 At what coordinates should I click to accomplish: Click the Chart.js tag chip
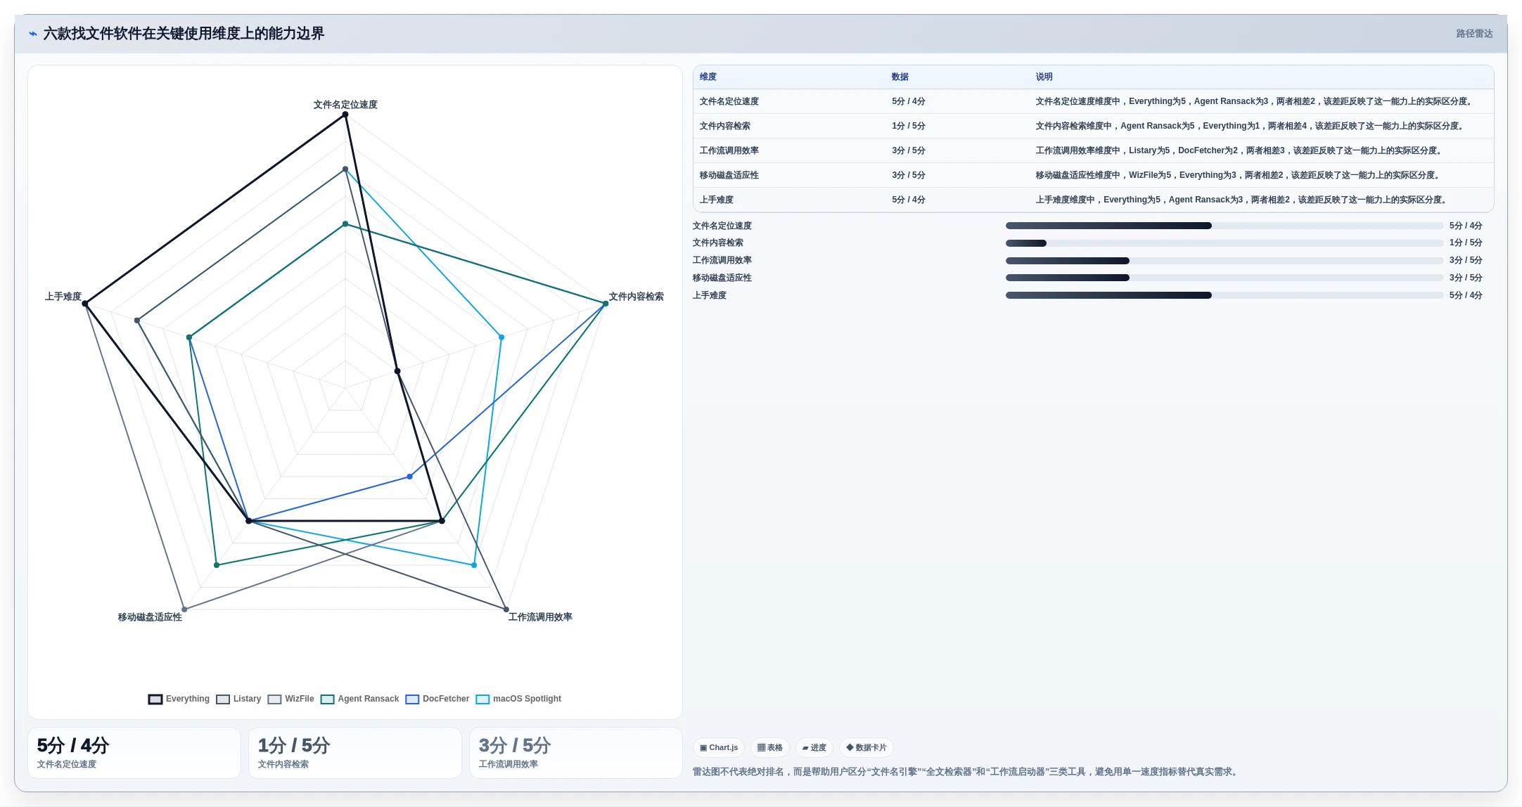(x=719, y=747)
